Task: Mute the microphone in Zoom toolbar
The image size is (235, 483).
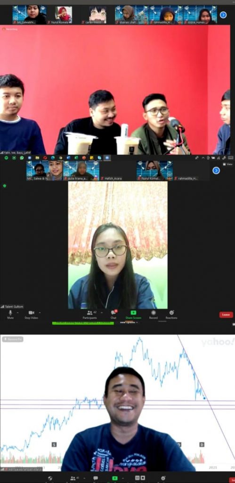Action: point(10,314)
